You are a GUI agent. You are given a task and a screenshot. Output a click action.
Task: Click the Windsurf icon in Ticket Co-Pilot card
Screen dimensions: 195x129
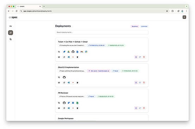[77, 57]
